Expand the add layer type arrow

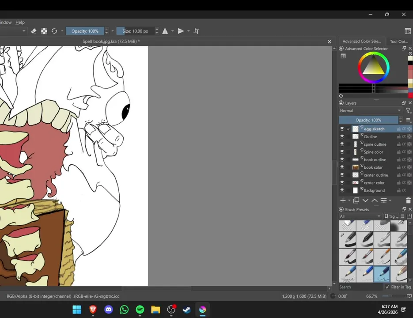pos(349,201)
